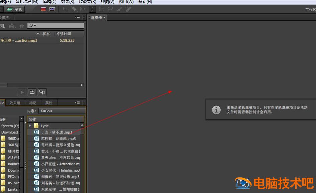
Task: Select the Download drive entry
Action: pos(10,132)
